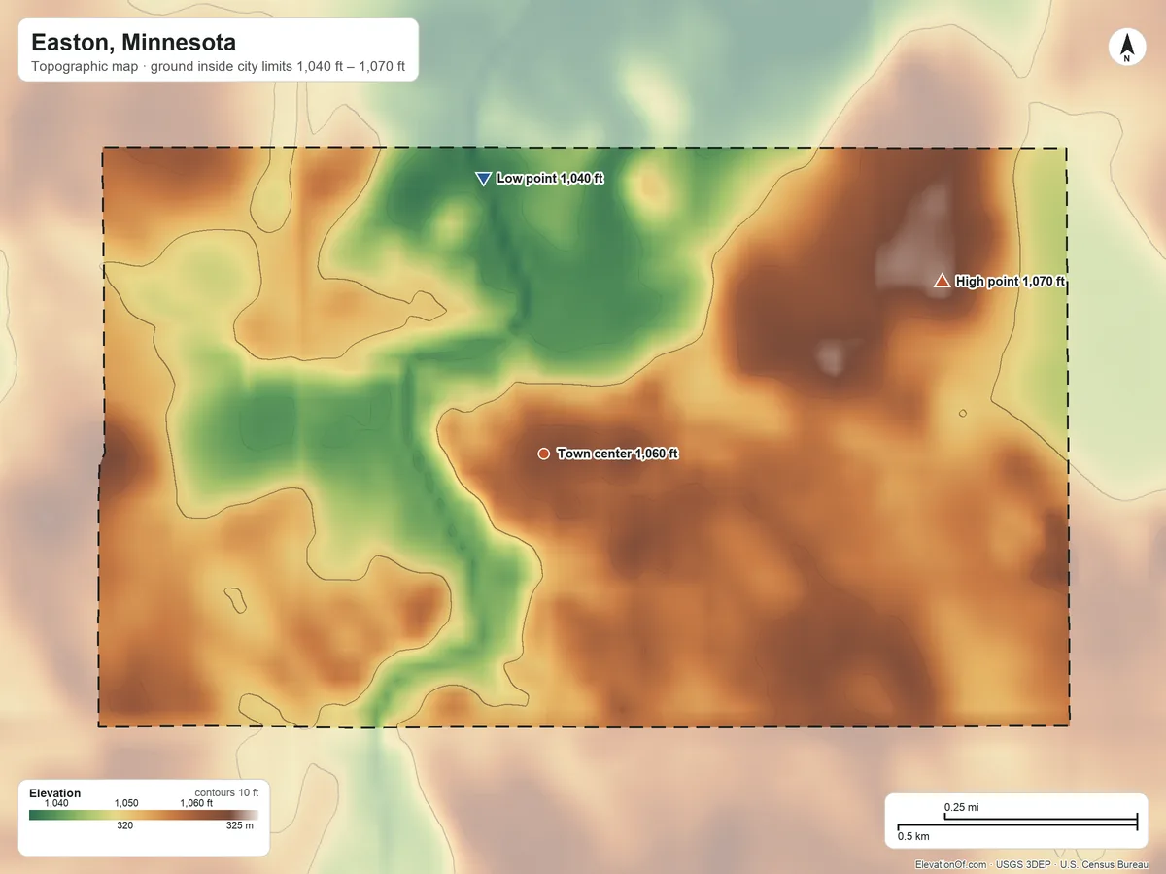Click the 'contours 10 ft' legend note
1166x874 pixels.
point(226,792)
